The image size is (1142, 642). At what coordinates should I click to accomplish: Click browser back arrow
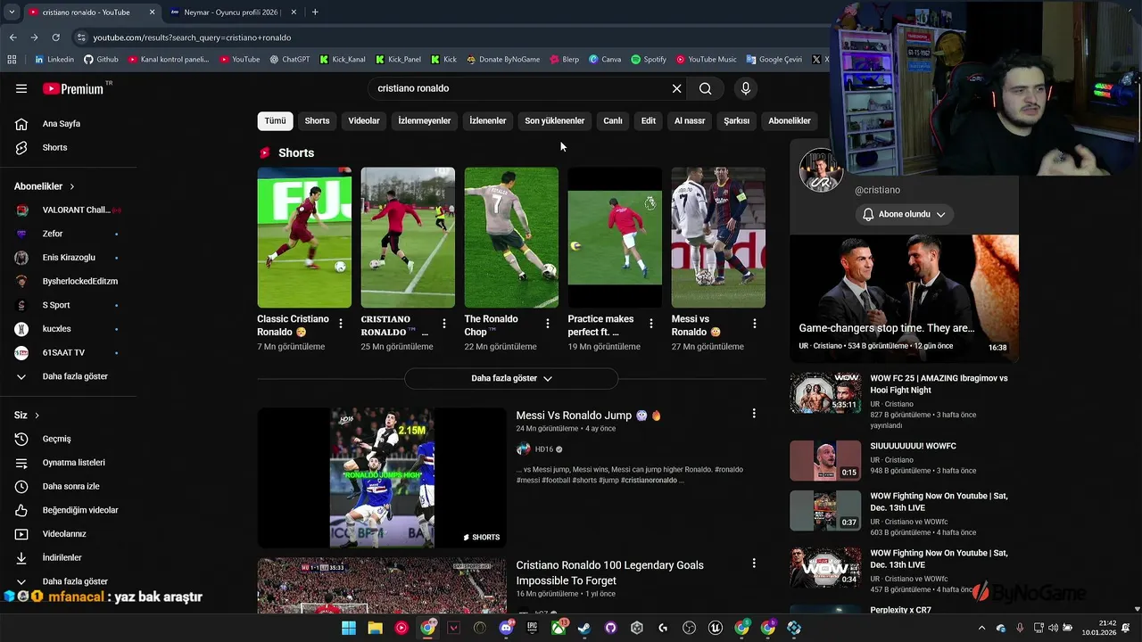[x=12, y=37]
